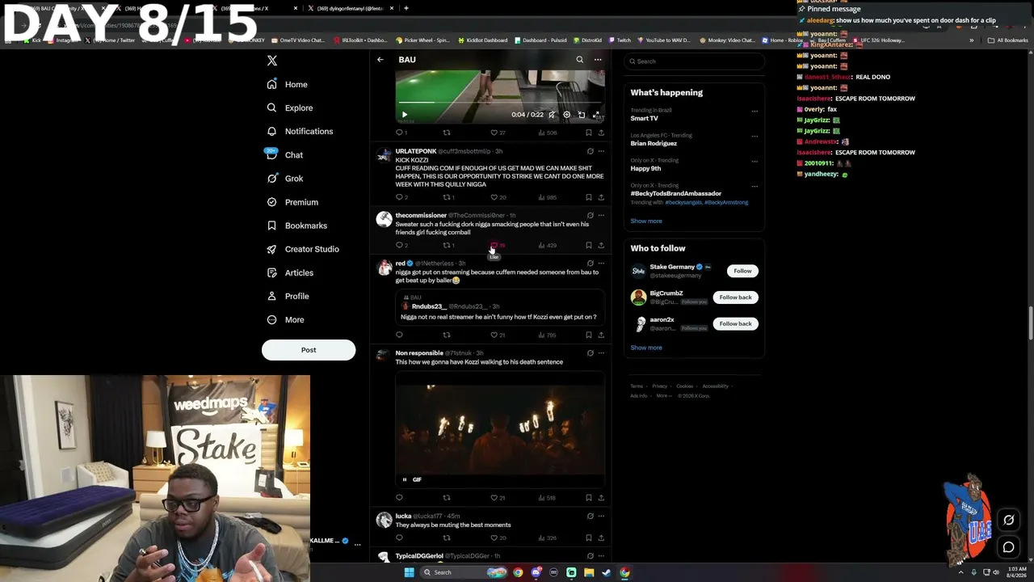
Task: Open Notifications in the sidebar
Action: click(300, 132)
